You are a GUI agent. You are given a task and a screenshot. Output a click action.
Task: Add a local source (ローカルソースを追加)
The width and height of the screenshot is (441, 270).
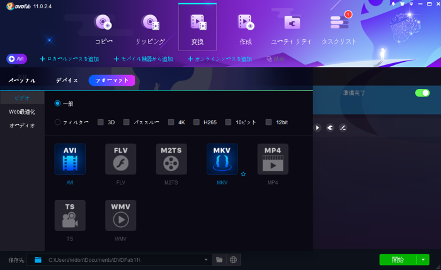pyautogui.click(x=69, y=59)
